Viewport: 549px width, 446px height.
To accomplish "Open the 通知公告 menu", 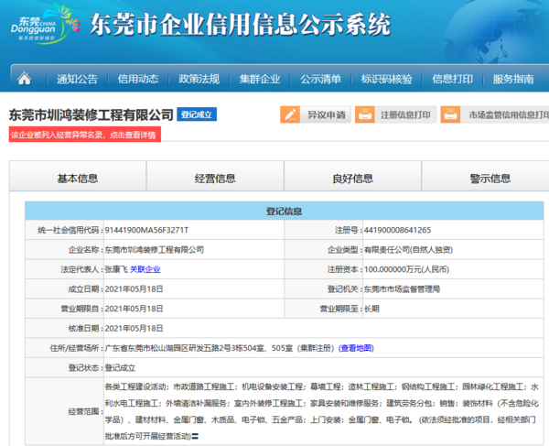I will point(77,79).
